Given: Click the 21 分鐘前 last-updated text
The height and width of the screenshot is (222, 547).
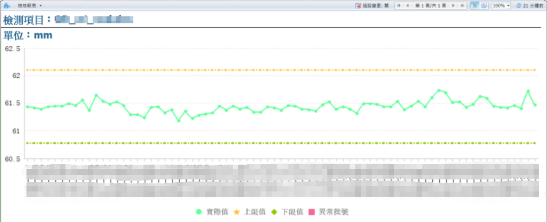Looking at the screenshot, I should coord(532,6).
